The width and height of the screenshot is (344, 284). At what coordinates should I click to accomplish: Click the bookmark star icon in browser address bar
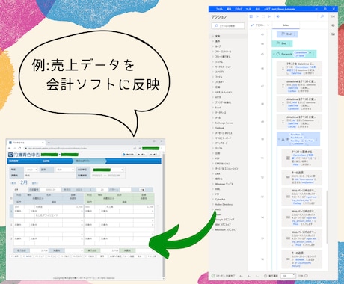140,148
